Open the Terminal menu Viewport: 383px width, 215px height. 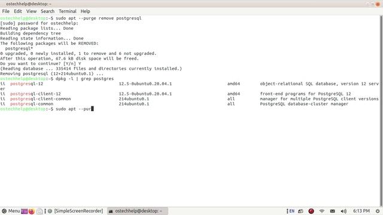pyautogui.click(x=68, y=11)
